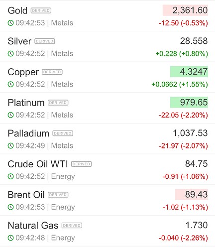Click the clock icon in the Platinum row
This screenshot has height=249, width=215.
(x=10, y=115)
